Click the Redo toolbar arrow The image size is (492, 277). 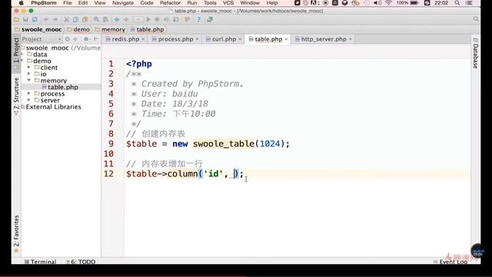tap(55, 19)
